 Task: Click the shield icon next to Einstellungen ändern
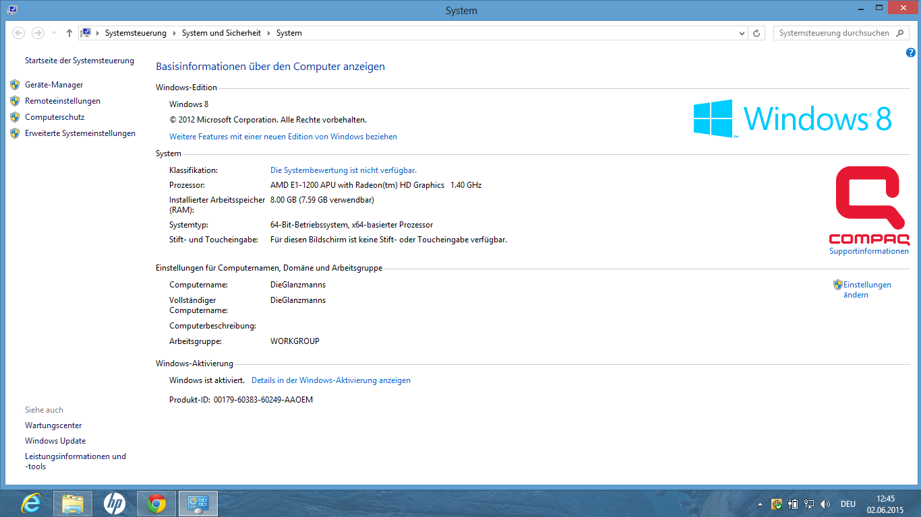838,285
